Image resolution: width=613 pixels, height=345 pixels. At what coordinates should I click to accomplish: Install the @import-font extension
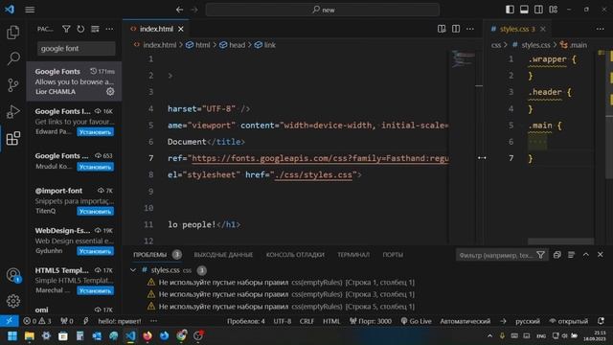click(95, 211)
